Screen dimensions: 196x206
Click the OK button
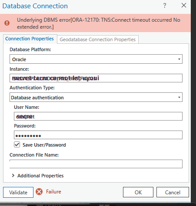point(138,192)
